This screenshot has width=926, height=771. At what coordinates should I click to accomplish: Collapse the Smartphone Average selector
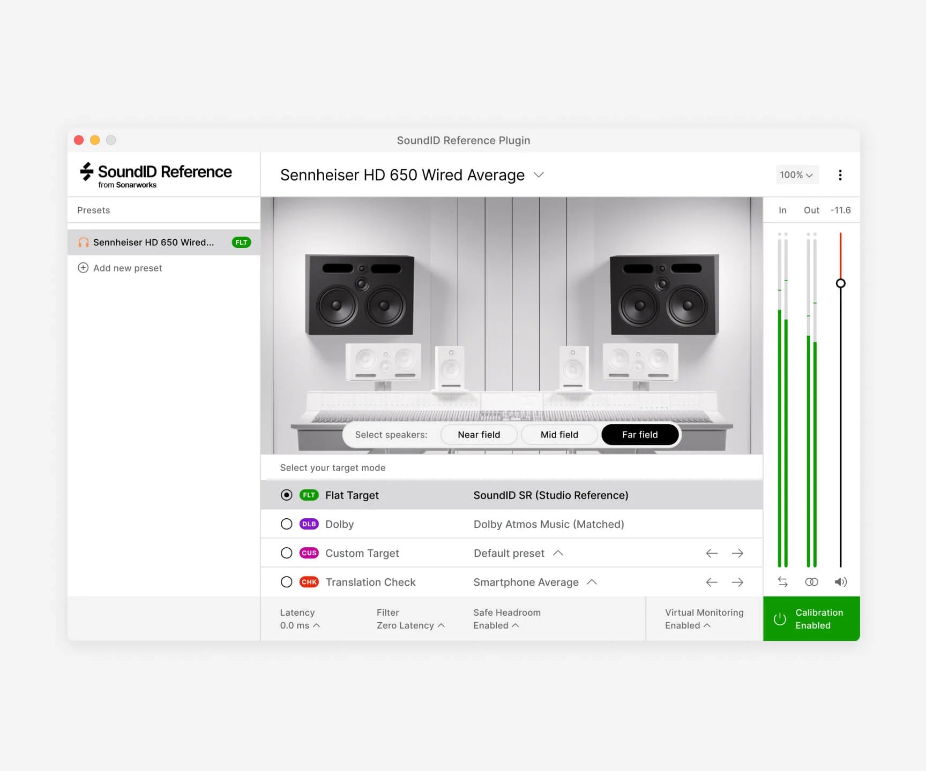pos(592,582)
